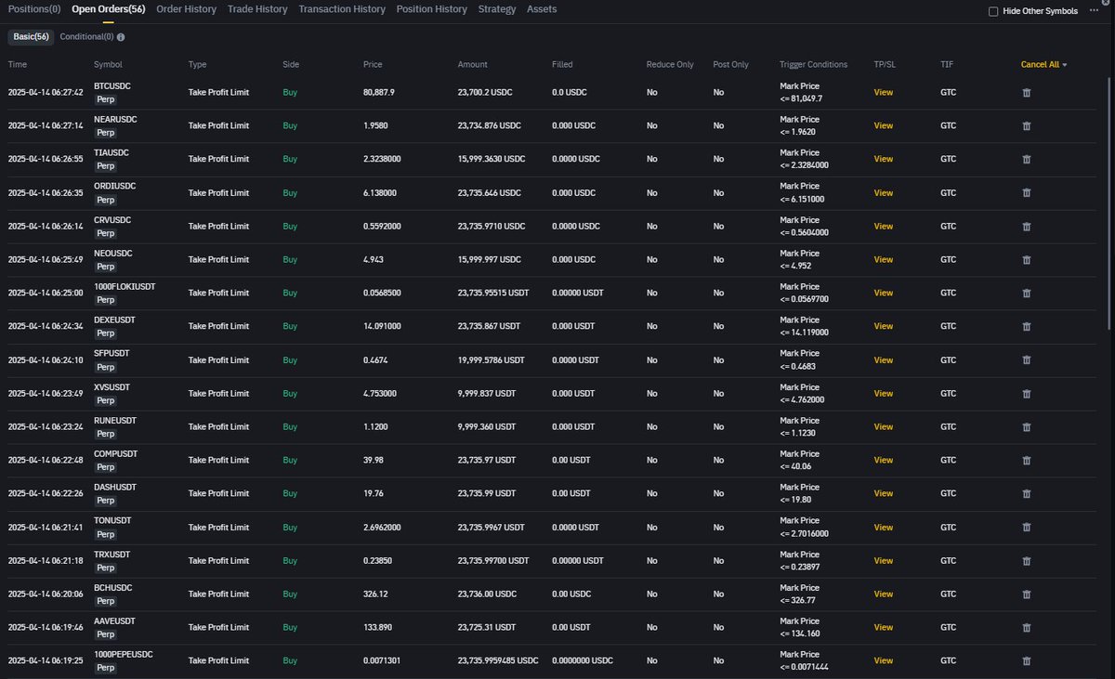Select the Conditional(0) sub-tab
The width and height of the screenshot is (1115, 679).
point(86,37)
